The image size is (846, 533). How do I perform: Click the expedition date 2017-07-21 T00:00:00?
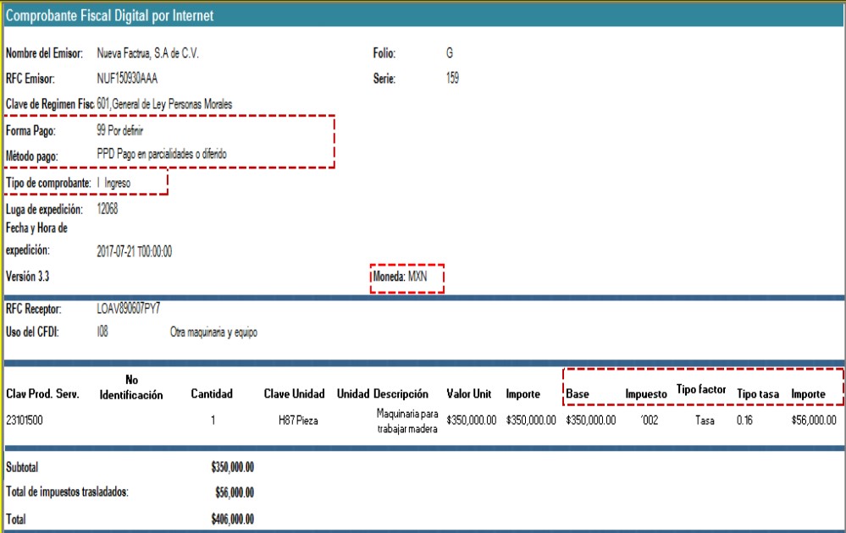(x=135, y=251)
